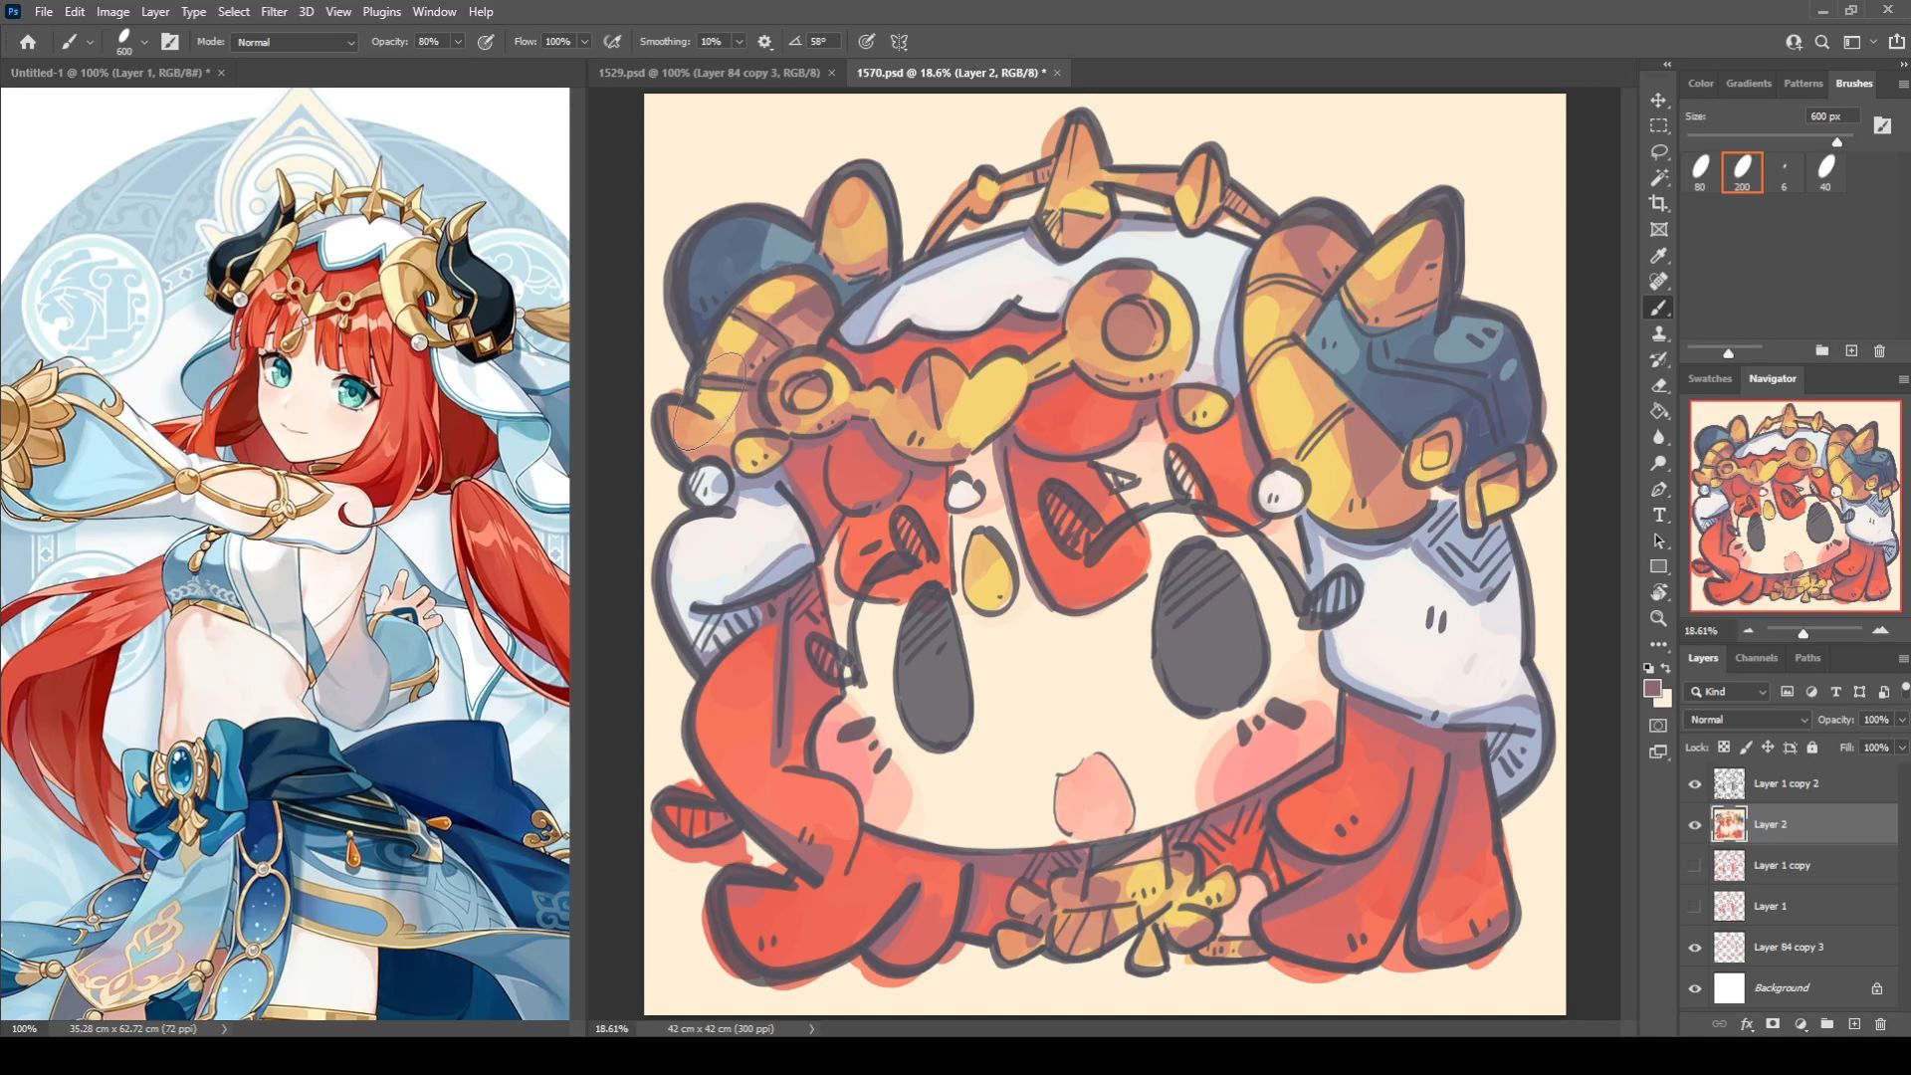The width and height of the screenshot is (1911, 1075).
Task: Select the Hand tool
Action: (x=1658, y=592)
